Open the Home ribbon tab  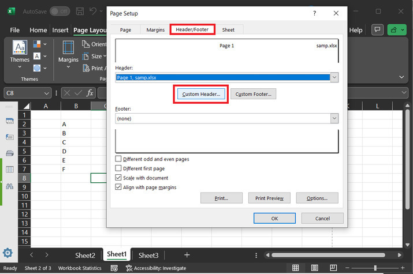(38, 30)
